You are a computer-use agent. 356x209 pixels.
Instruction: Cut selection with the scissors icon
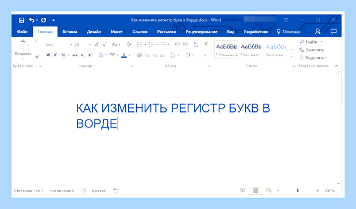coord(36,41)
